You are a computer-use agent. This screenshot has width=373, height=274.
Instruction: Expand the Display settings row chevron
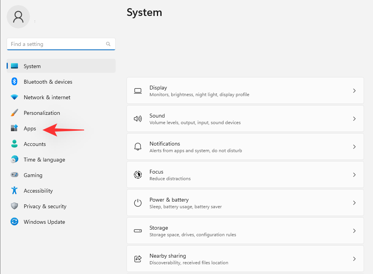point(354,91)
